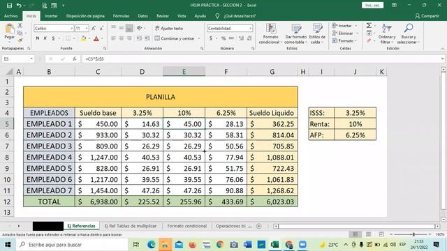Open Dar formato como tabla gallery
The width and height of the screenshot is (447, 251).
click(296, 33)
